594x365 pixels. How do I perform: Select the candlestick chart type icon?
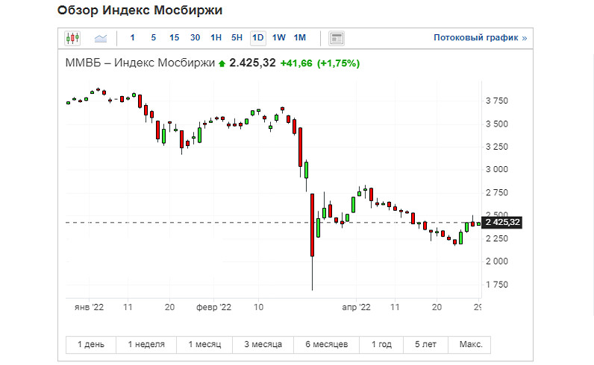(72, 38)
